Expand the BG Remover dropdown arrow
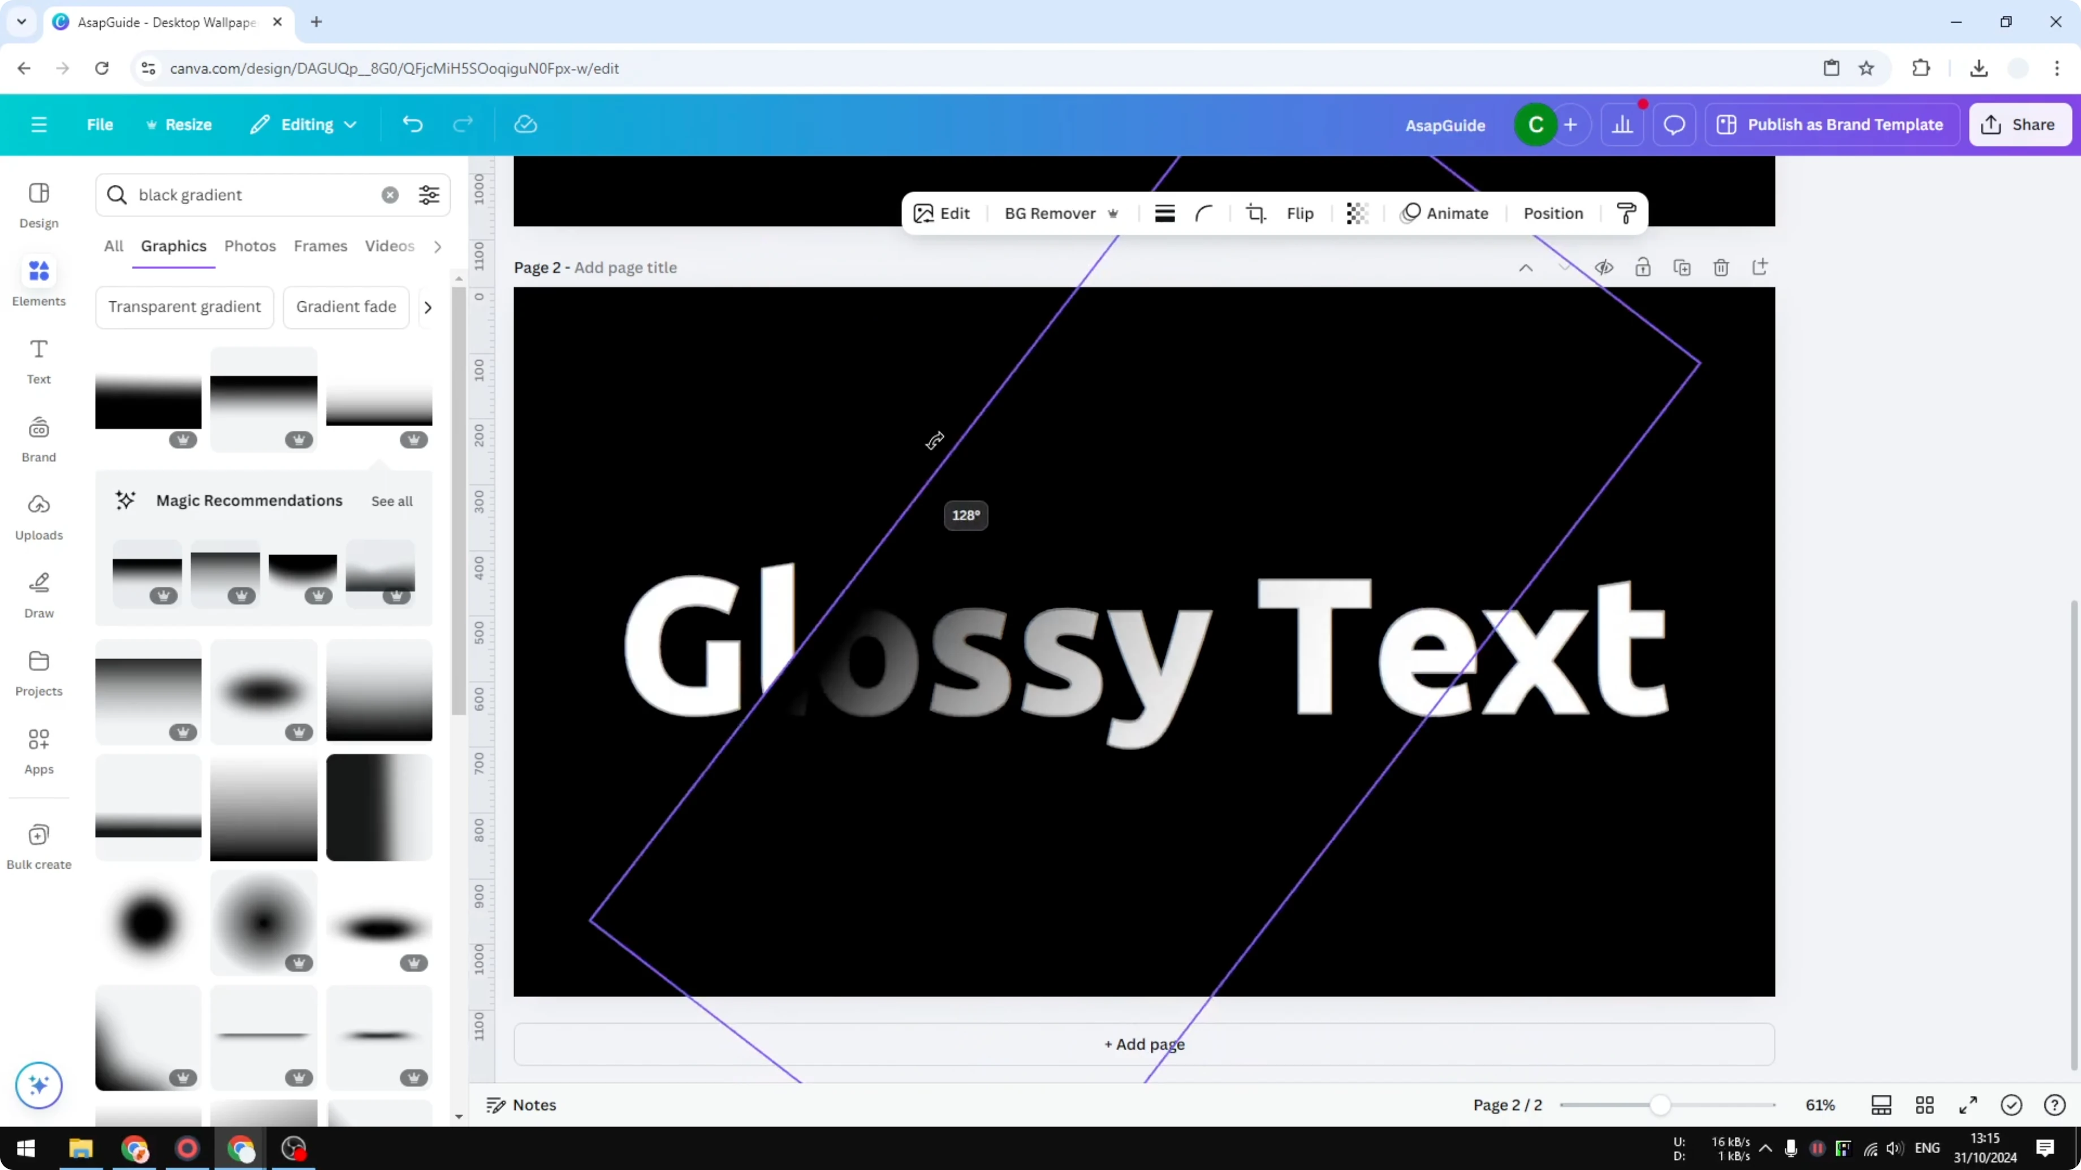Viewport: 2081px width, 1170px height. point(1115,213)
